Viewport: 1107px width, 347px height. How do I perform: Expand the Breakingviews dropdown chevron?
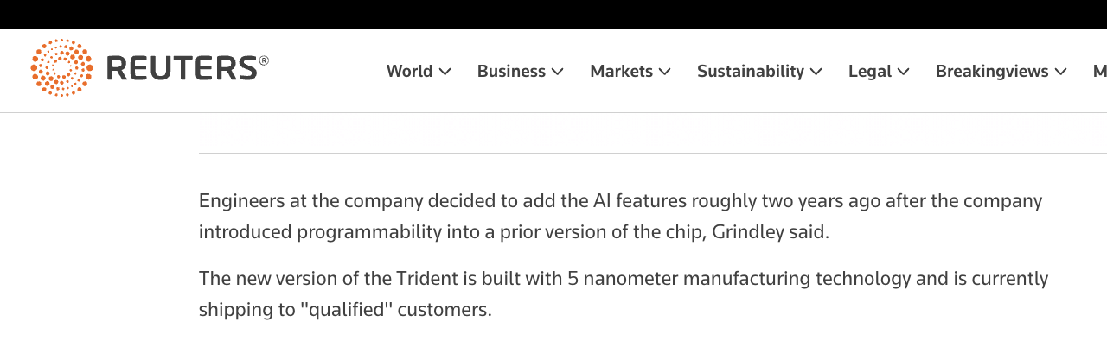pos(1061,72)
